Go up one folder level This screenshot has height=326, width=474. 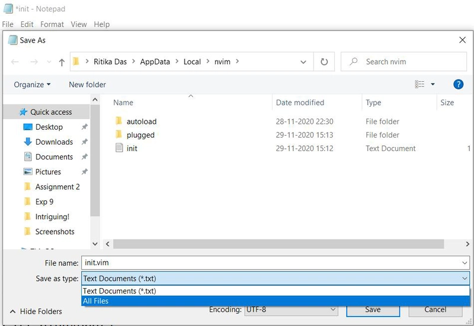pyautogui.click(x=62, y=62)
